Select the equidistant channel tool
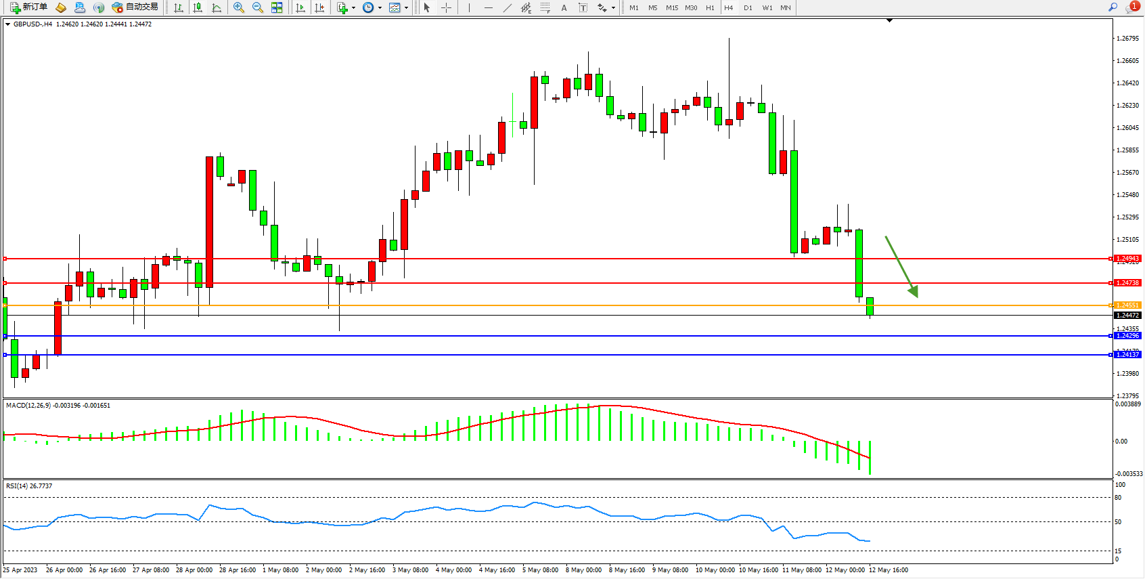This screenshot has width=1145, height=579. (x=526, y=7)
